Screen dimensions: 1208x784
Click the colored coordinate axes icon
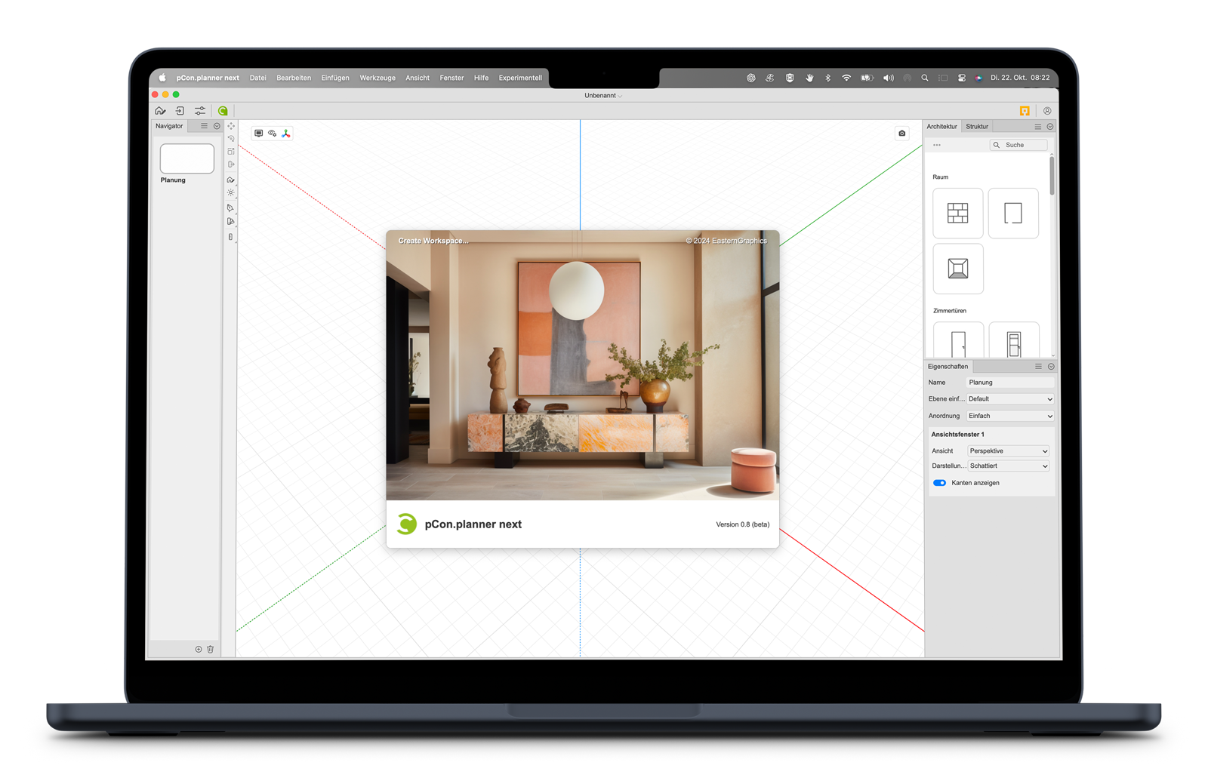pyautogui.click(x=286, y=134)
